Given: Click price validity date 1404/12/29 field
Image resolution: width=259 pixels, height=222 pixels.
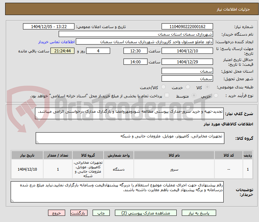Looking at the screenshot, I should coord(187,62).
